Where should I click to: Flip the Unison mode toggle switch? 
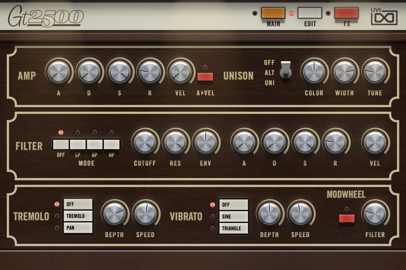tap(286, 70)
